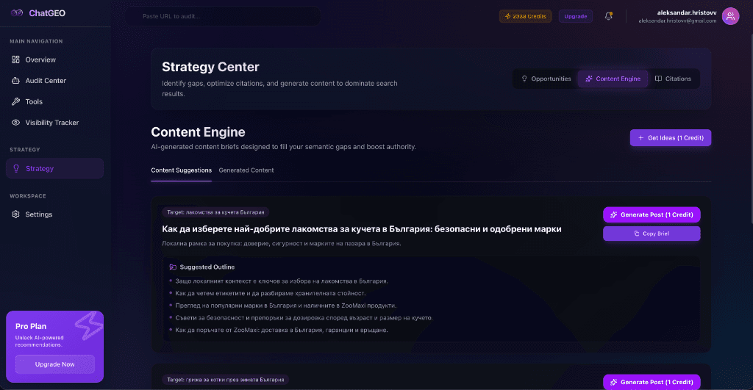Click the Tools wrench icon

16,101
